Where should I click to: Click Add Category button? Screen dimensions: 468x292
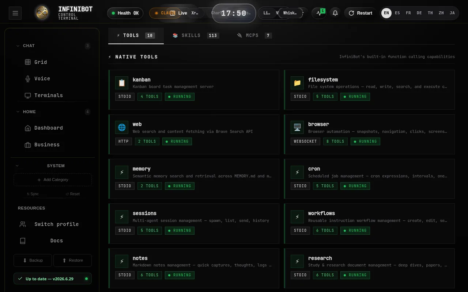(53, 180)
